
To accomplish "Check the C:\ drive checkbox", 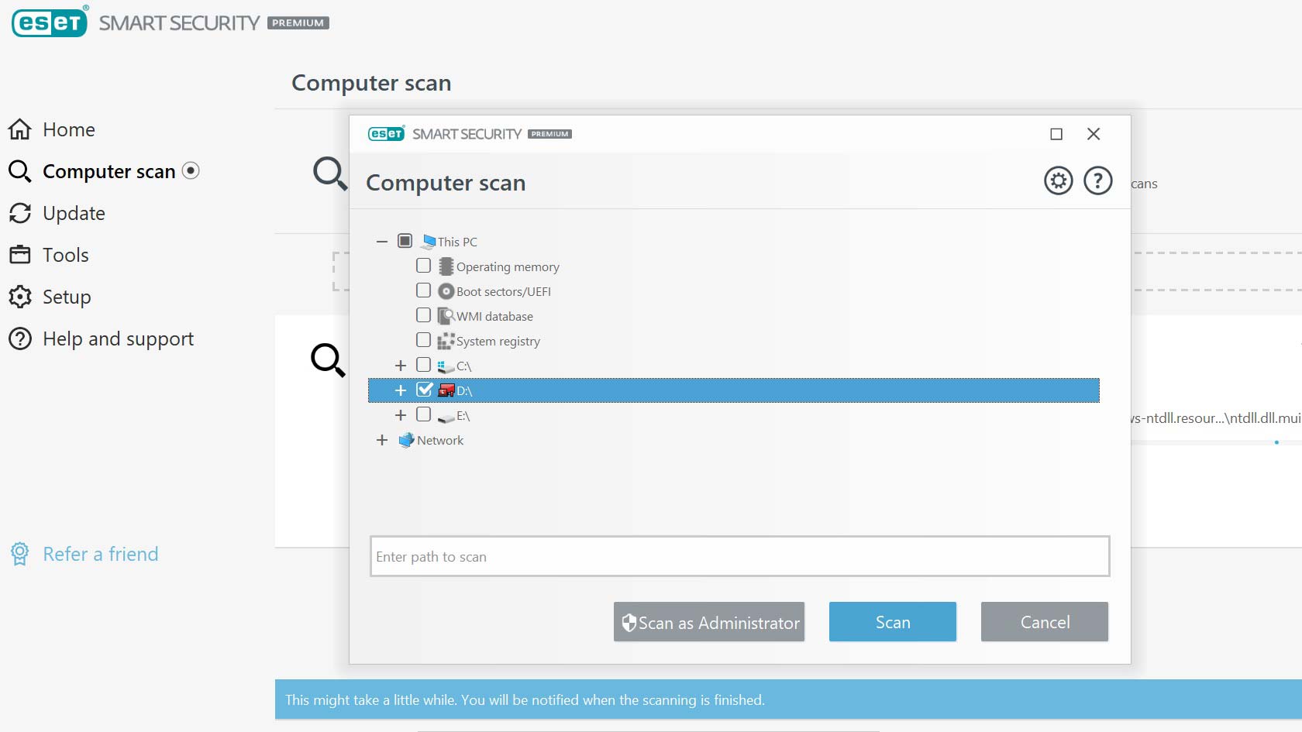I will [423, 365].
